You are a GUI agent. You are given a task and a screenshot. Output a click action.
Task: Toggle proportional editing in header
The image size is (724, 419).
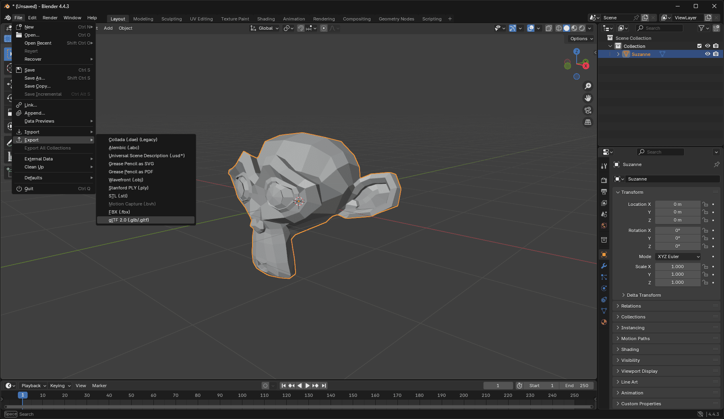tap(324, 28)
